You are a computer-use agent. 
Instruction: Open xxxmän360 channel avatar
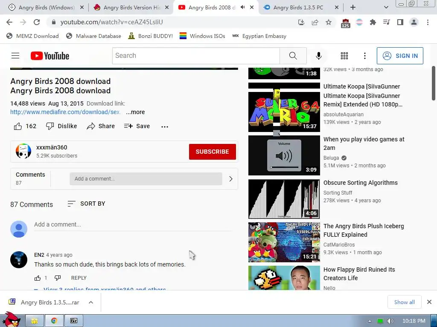pos(23,151)
